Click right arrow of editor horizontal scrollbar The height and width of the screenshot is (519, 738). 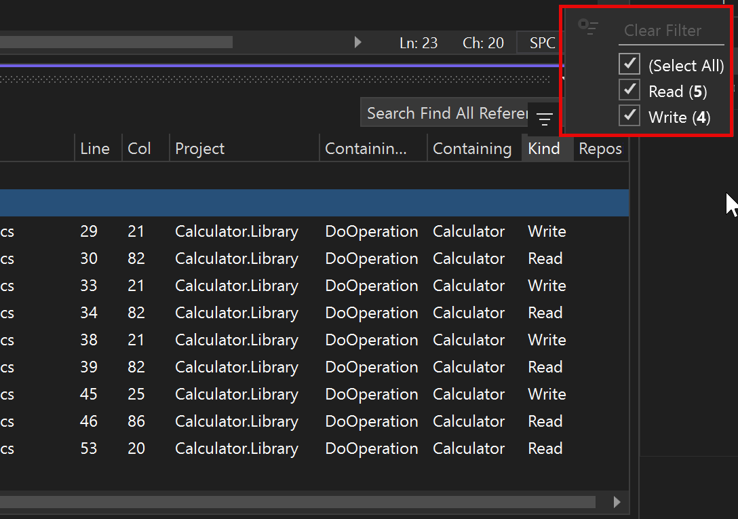click(357, 42)
